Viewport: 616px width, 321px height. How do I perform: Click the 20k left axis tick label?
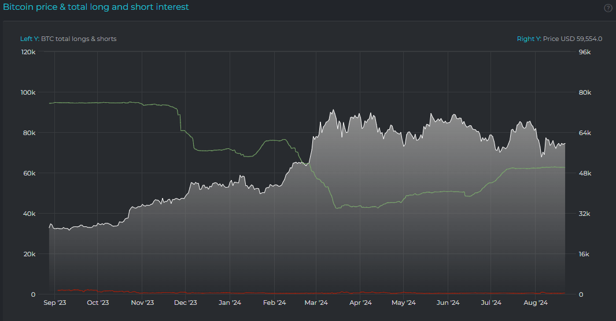[29, 254]
